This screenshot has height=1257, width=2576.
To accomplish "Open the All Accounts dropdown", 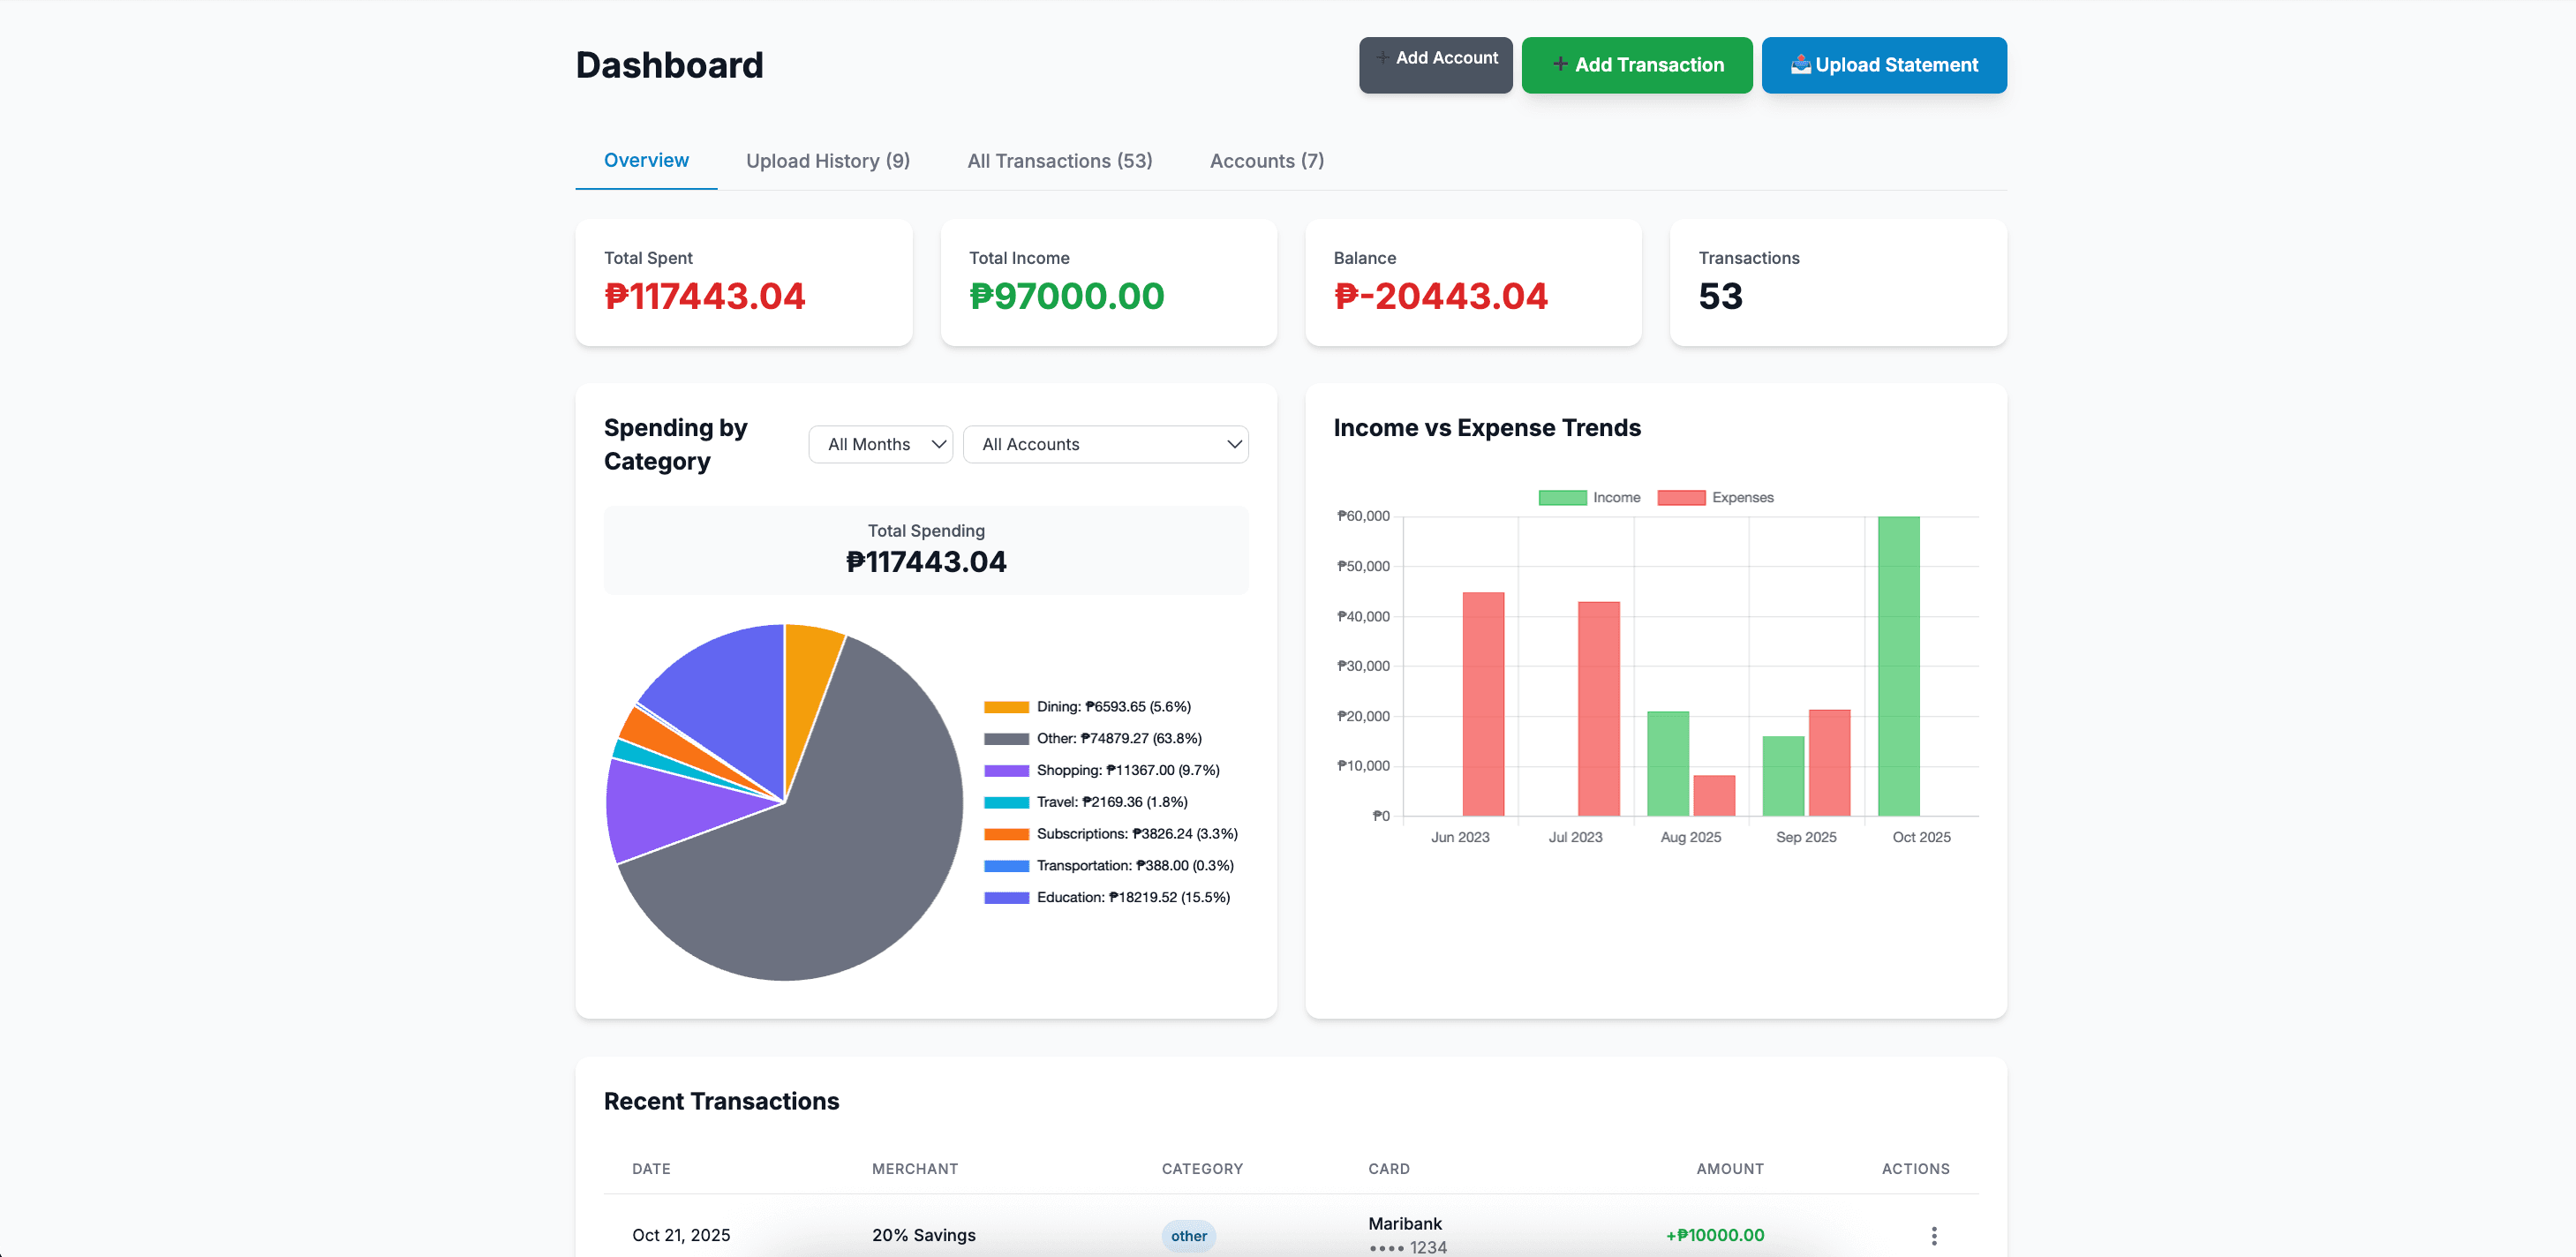I will [x=1104, y=444].
